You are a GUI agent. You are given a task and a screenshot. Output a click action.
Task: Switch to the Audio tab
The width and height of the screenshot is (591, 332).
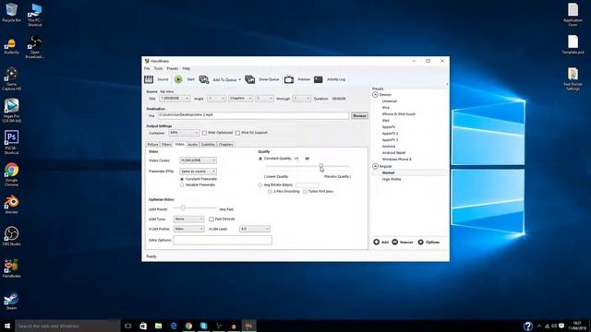(x=193, y=145)
